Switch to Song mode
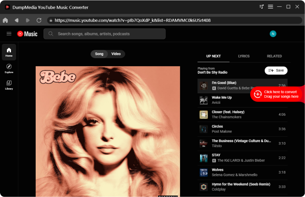Screen dimensions: 305x197 pos(99,54)
